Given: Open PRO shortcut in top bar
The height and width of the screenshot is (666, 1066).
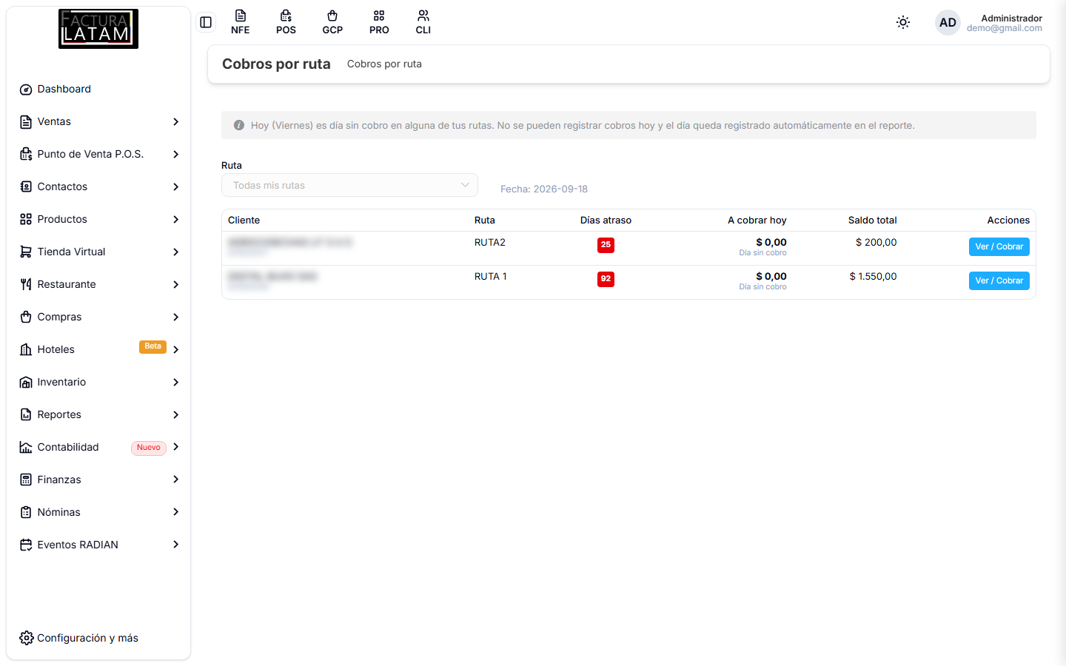Looking at the screenshot, I should (379, 22).
